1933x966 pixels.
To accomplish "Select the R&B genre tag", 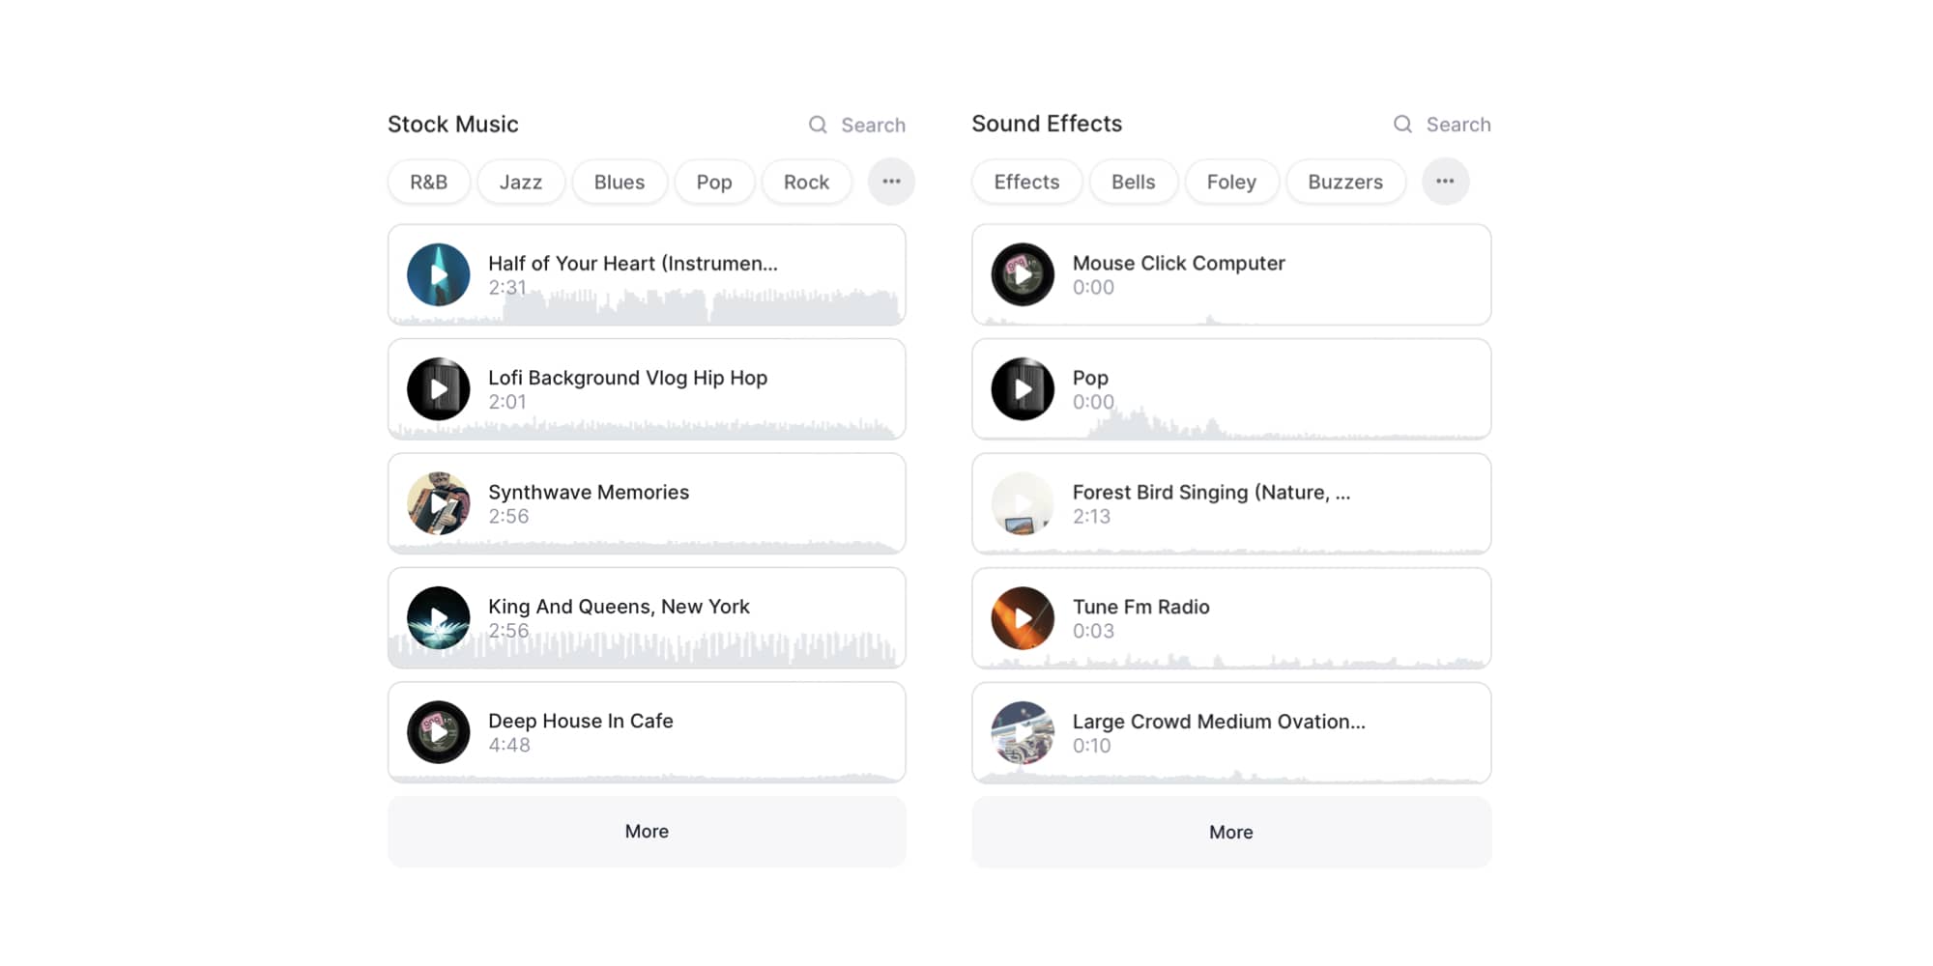I will click(429, 182).
